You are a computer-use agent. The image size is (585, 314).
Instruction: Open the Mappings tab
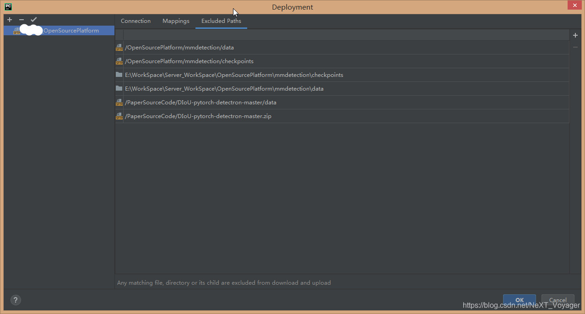pos(176,21)
